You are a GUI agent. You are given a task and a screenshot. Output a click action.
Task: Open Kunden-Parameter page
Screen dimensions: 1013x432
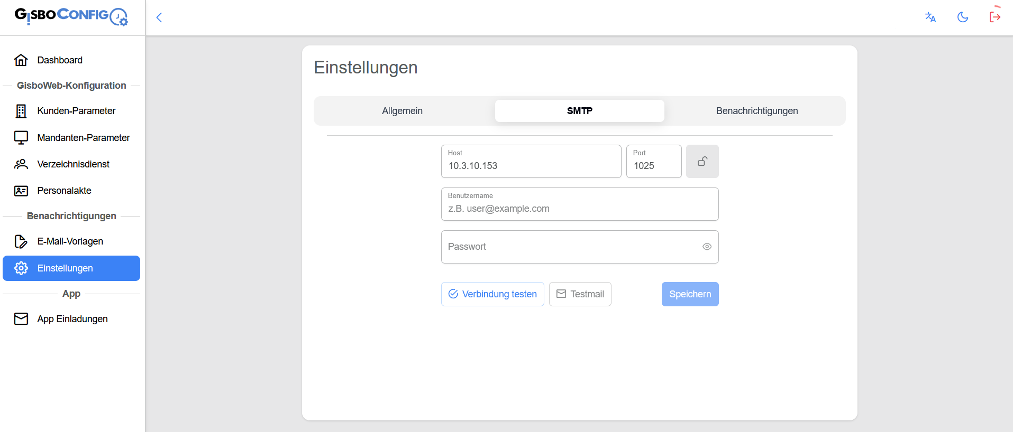(71, 111)
